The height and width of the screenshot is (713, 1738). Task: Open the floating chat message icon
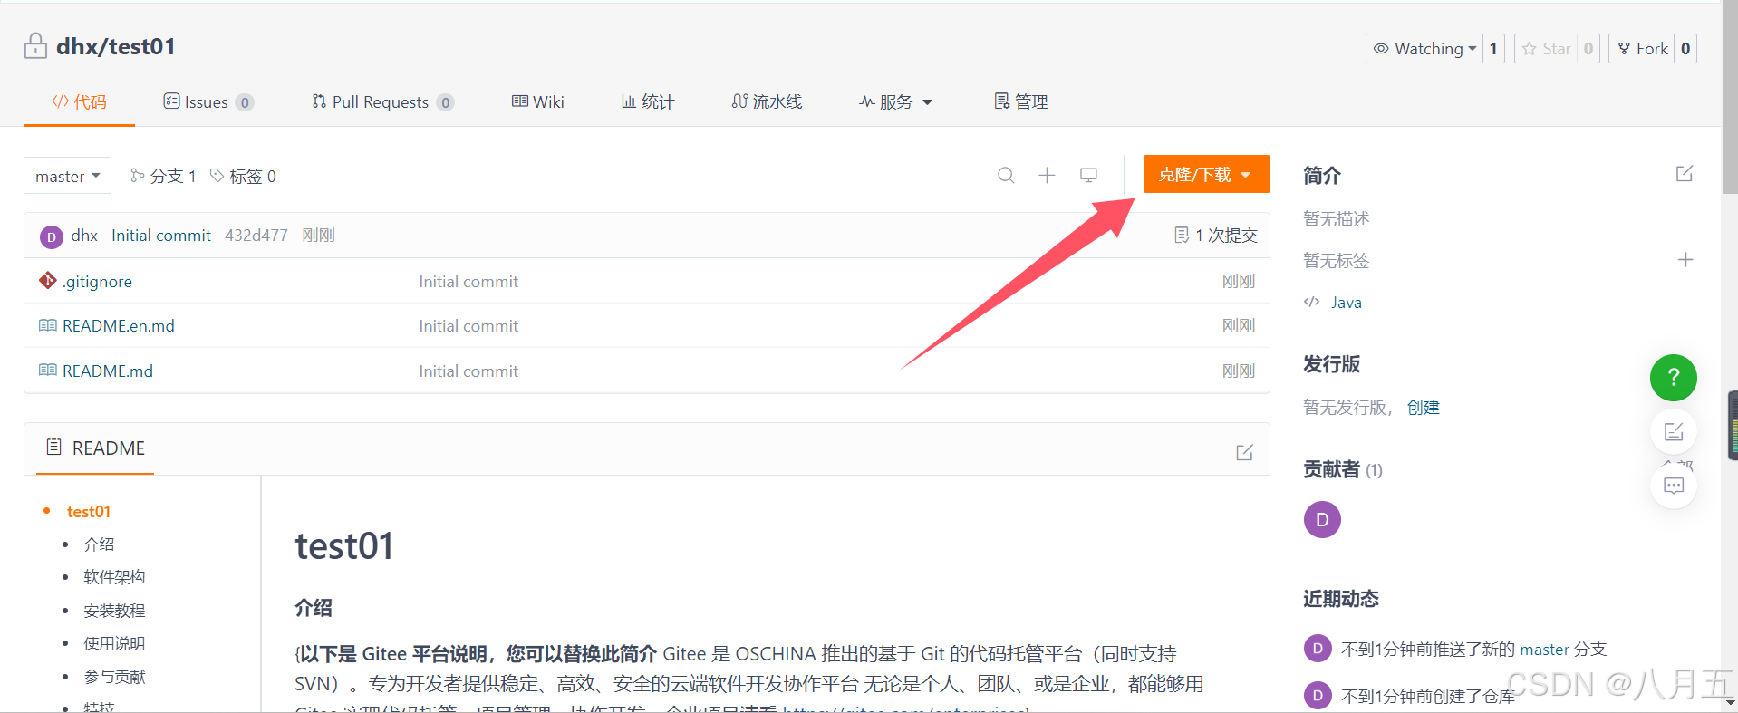pos(1674,486)
